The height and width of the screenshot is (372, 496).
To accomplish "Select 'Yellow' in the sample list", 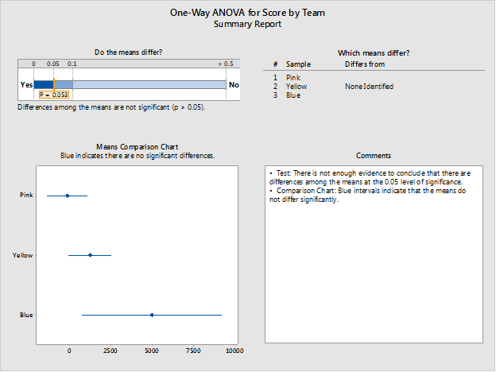I will point(296,86).
